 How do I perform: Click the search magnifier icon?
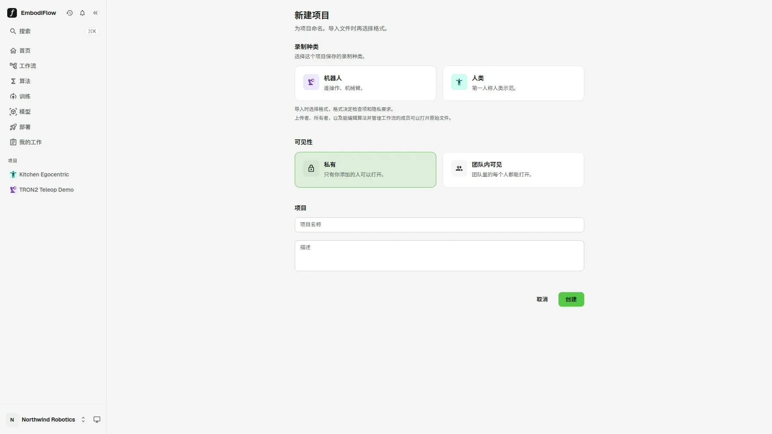pyautogui.click(x=13, y=31)
